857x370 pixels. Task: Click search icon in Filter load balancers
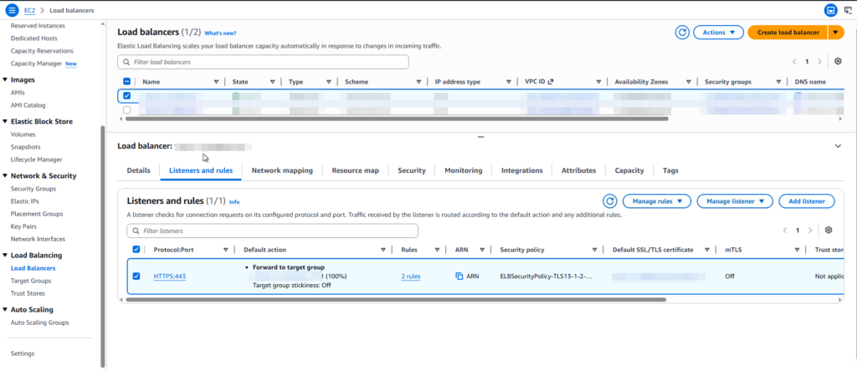pyautogui.click(x=127, y=62)
